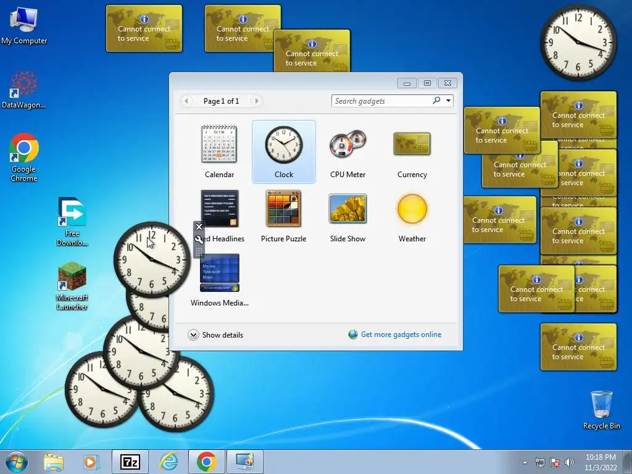632x474 pixels.
Task: Select the Feed Headlines gadget
Action: point(220,216)
